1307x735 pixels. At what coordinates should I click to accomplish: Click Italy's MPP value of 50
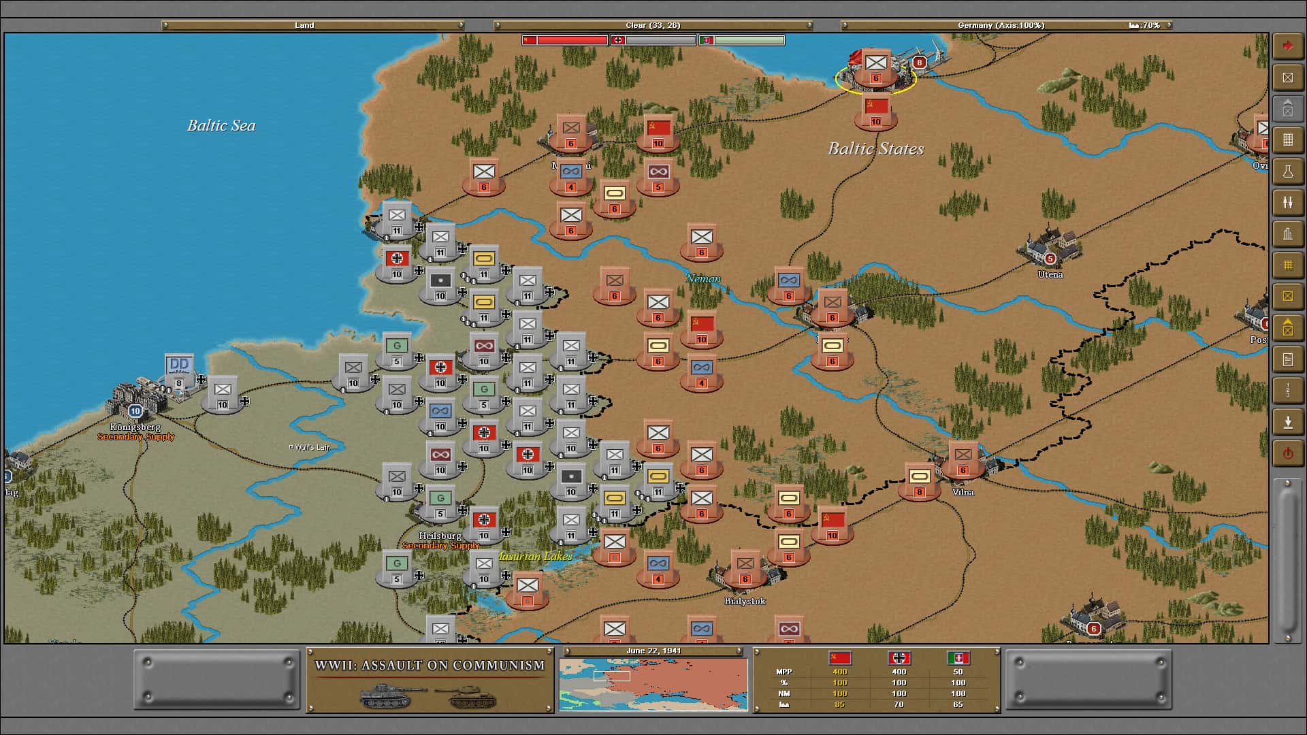958,672
